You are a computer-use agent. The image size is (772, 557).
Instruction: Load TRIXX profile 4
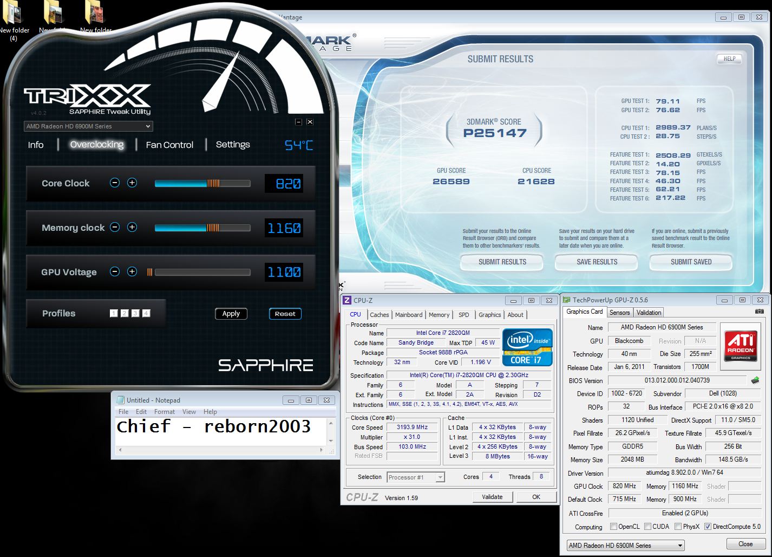146,313
